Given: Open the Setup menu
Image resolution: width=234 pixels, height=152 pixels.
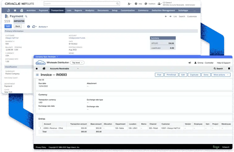Looking at the screenshot, I should point(115,10).
